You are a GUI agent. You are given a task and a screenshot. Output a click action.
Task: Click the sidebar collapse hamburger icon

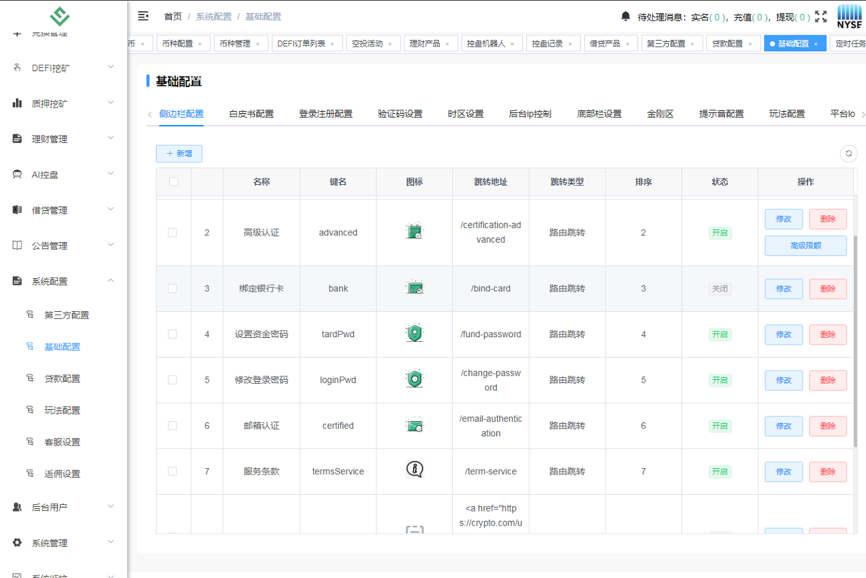click(143, 17)
